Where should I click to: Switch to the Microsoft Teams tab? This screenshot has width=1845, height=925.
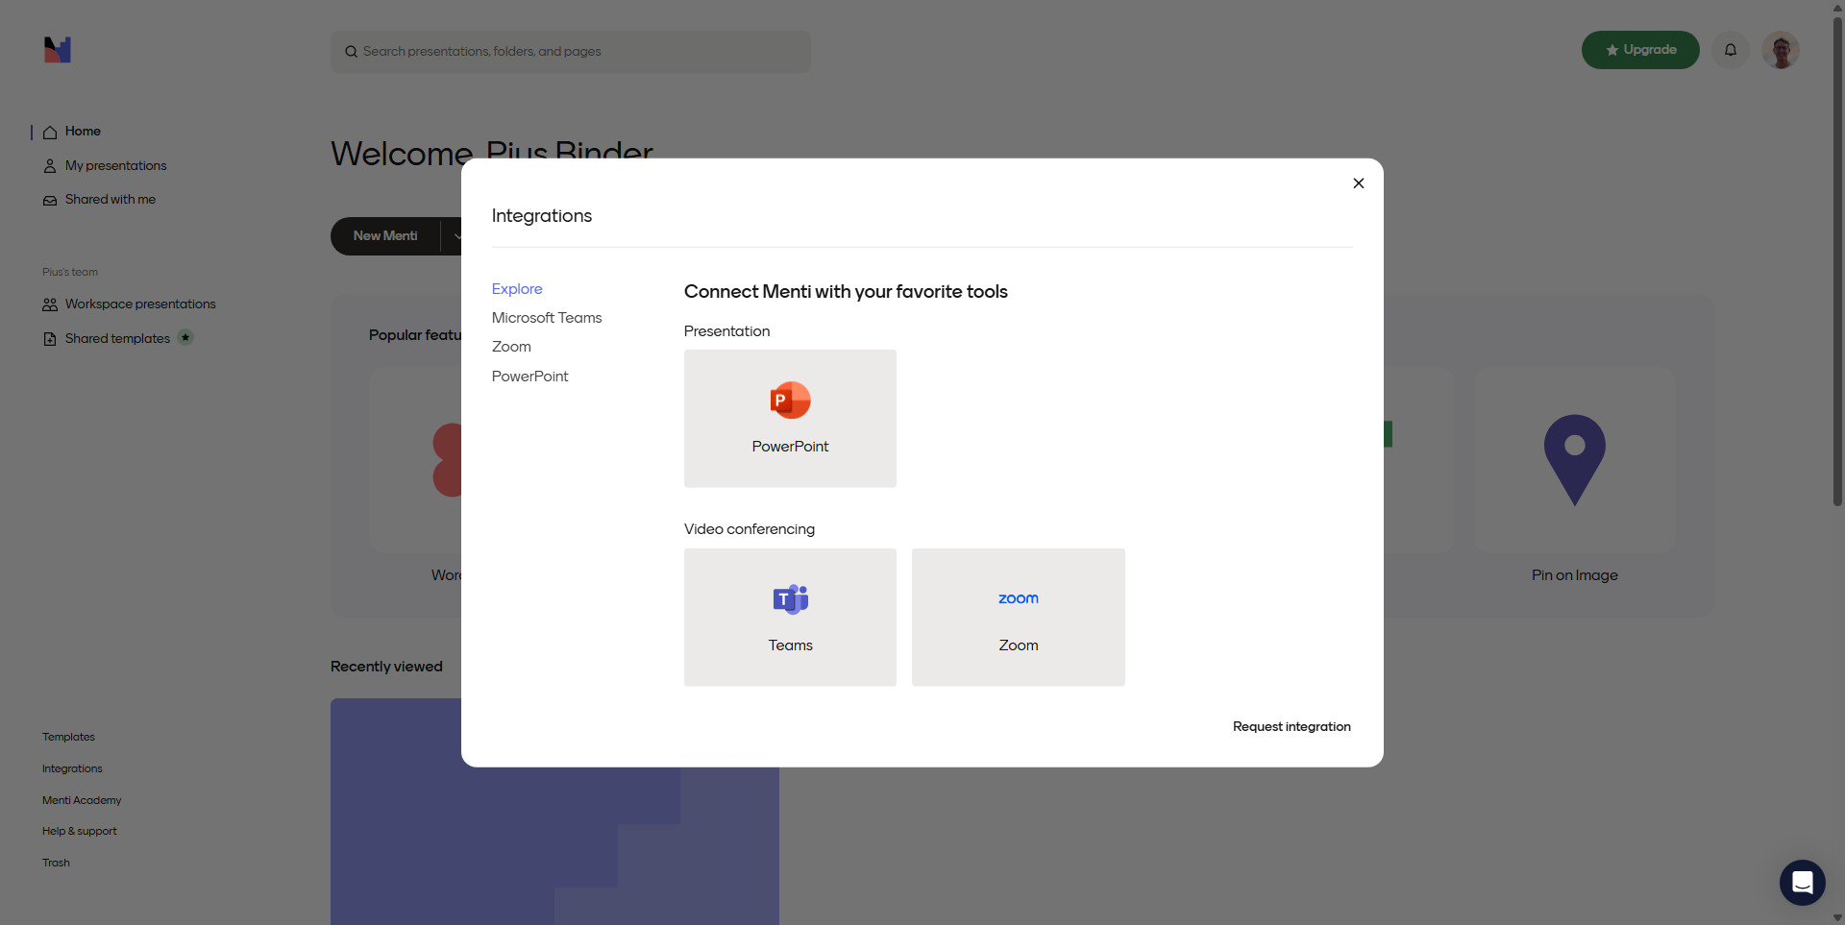tap(547, 318)
